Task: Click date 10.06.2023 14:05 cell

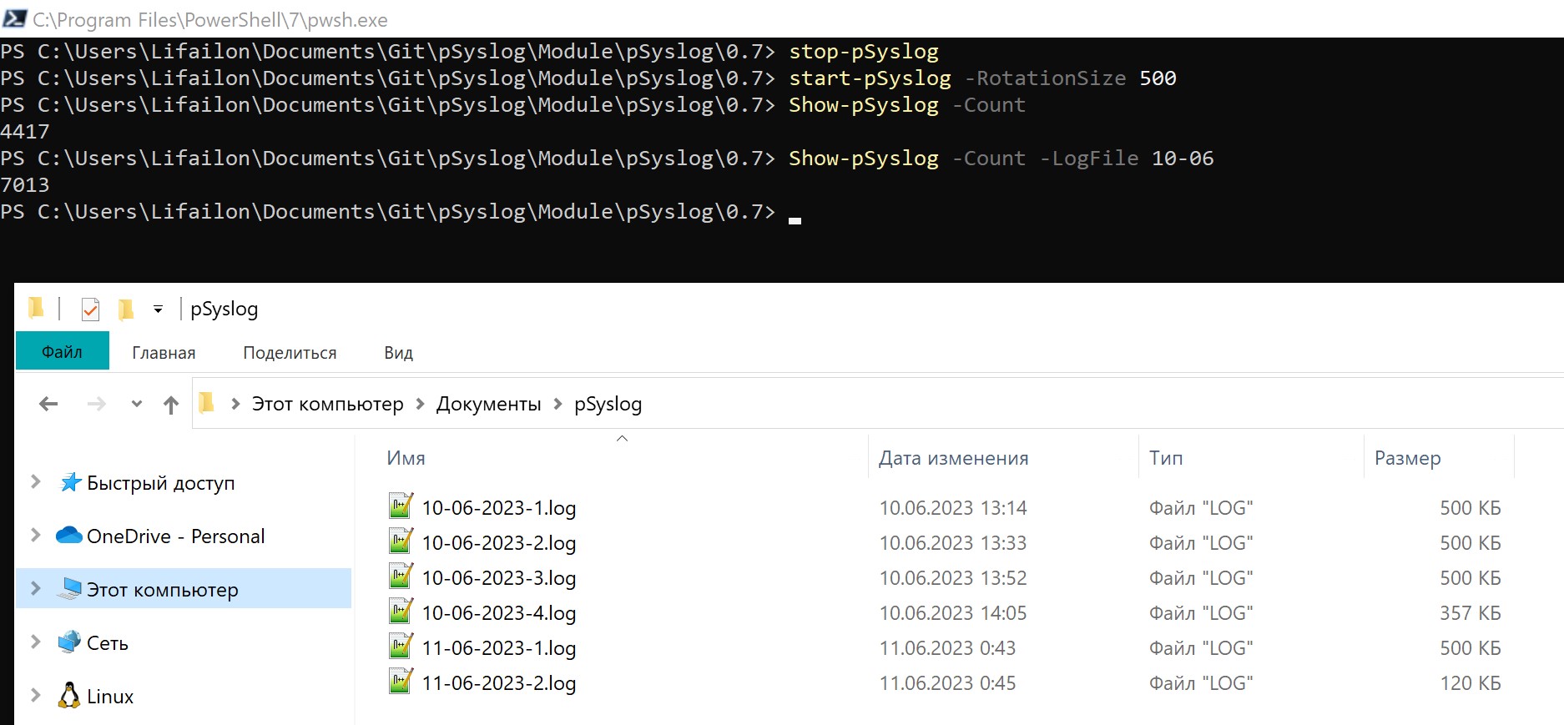Action: 953,613
